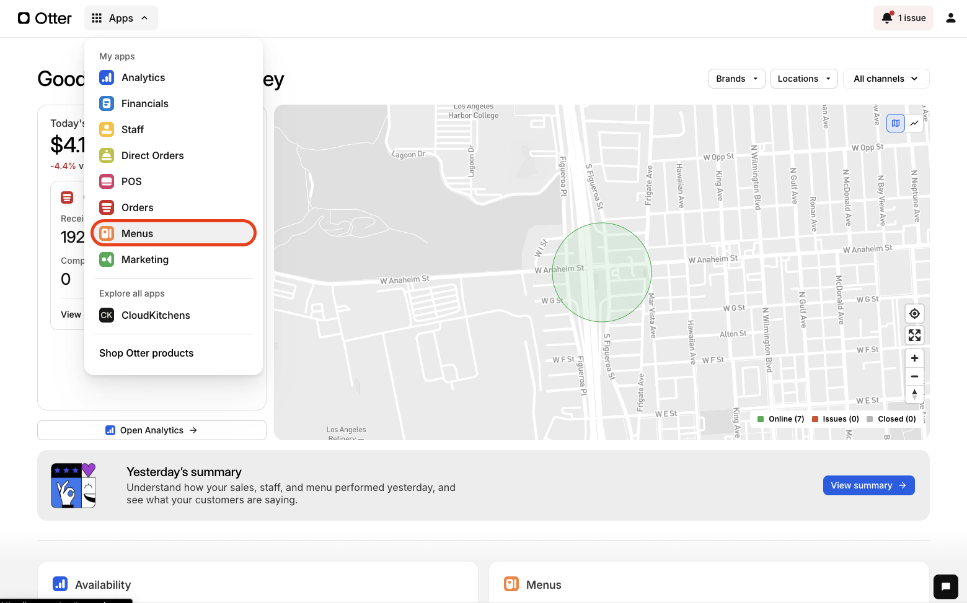This screenshot has height=603, width=967.
Task: Open the Financials app icon
Action: point(107,103)
